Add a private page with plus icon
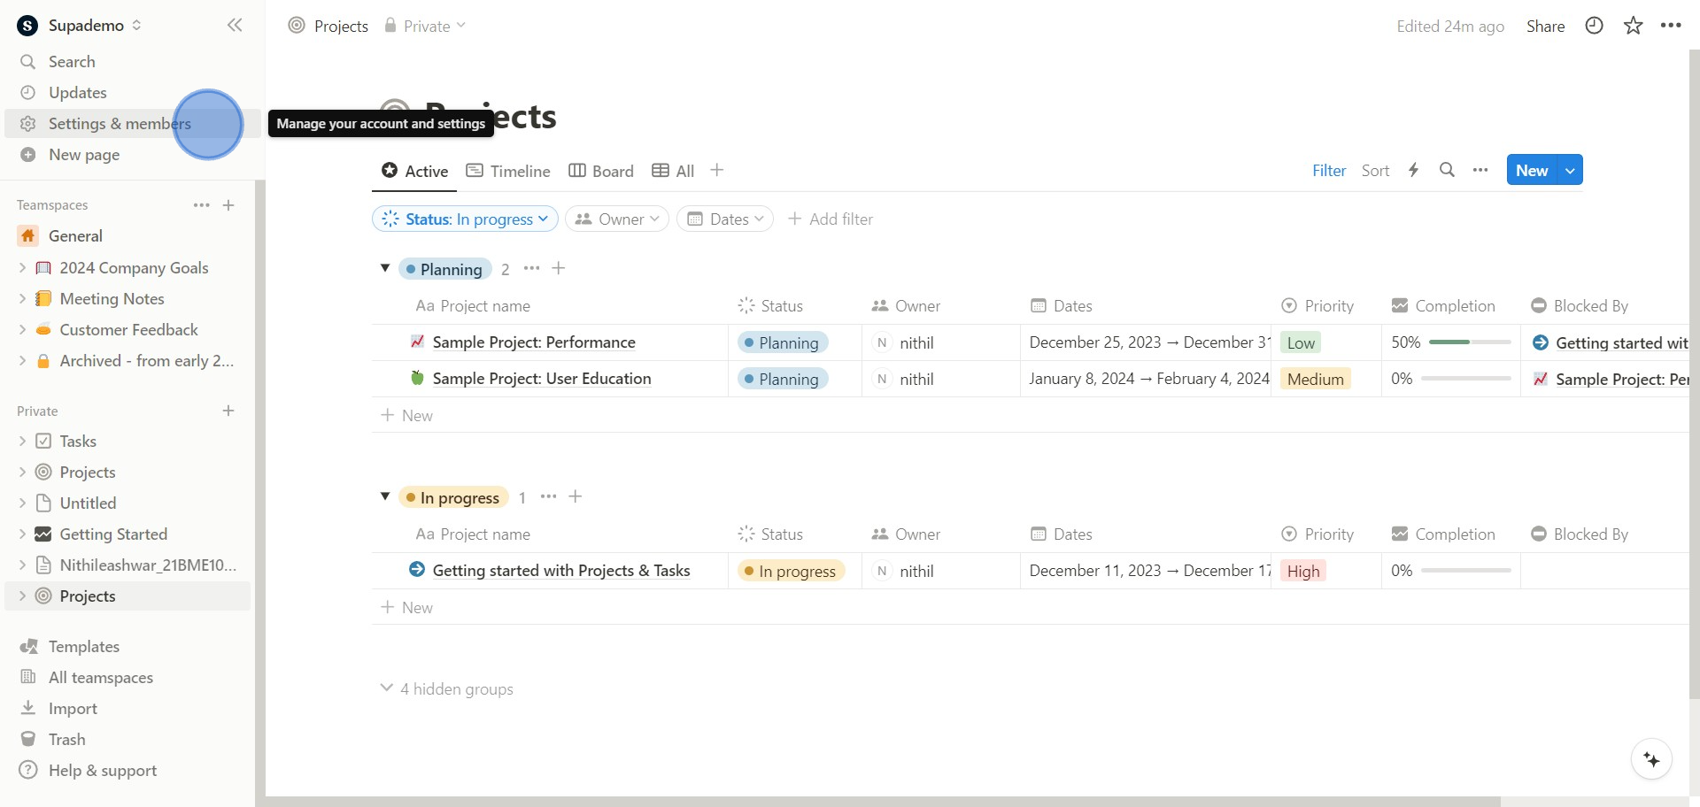 [228, 411]
